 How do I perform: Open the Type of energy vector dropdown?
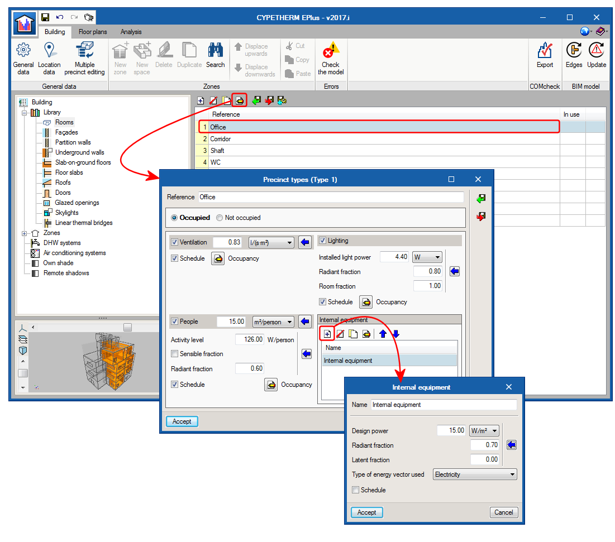click(475, 474)
